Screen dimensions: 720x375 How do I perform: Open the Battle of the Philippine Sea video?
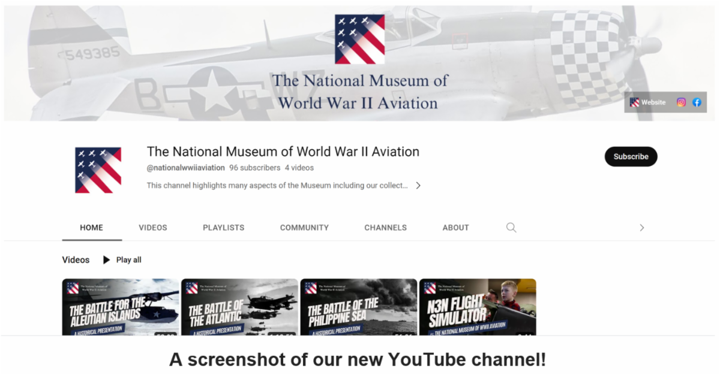tap(359, 307)
